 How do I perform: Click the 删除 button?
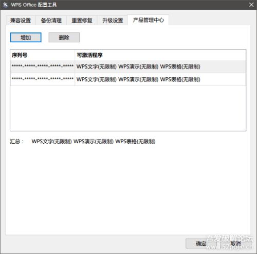coord(64,38)
